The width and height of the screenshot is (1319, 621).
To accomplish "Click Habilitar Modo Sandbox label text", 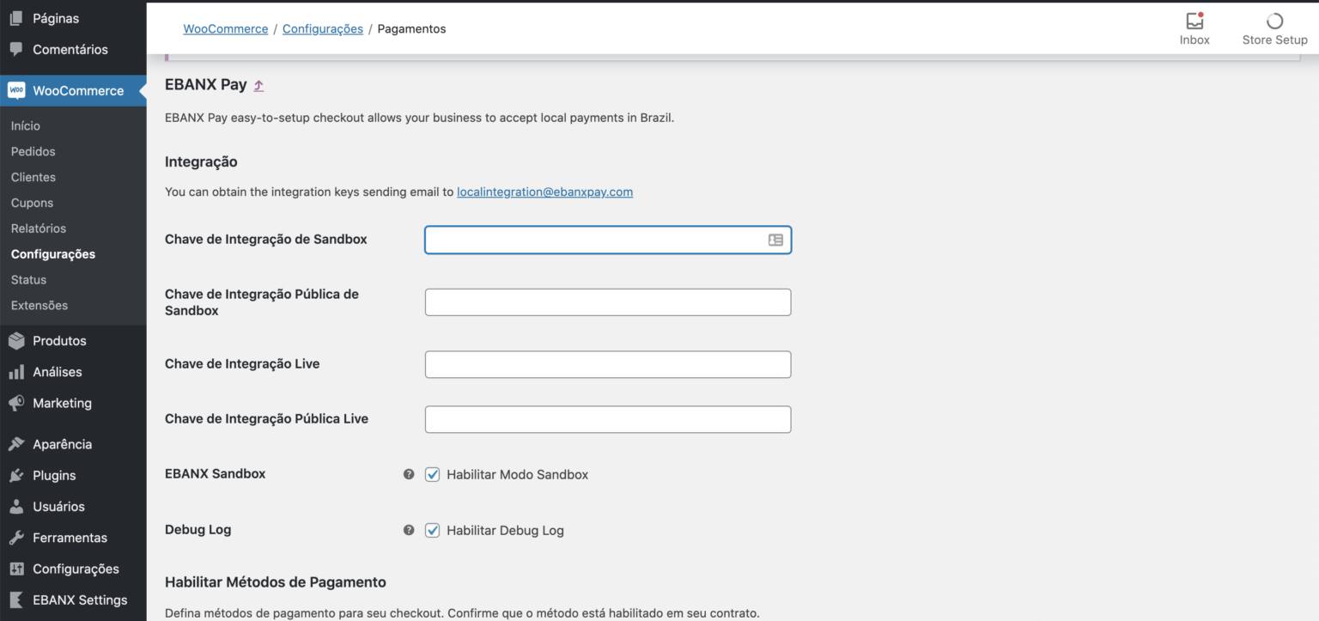I will pos(518,474).
